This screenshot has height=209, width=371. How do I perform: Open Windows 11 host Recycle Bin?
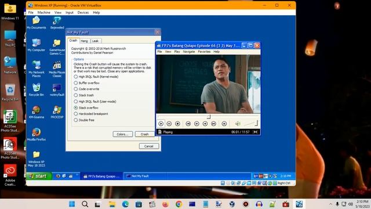pos(10,93)
